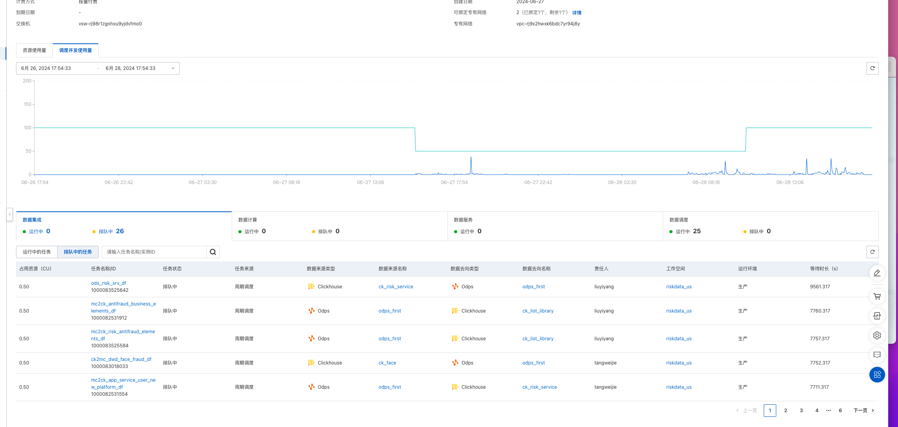Viewport: 898px width, 427px height.
Task: Open the shopping cart floating icon
Action: pyautogui.click(x=877, y=297)
